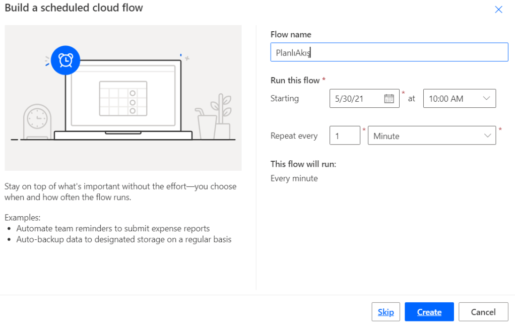
Task: Open the calendar date picker icon
Action: 389,99
